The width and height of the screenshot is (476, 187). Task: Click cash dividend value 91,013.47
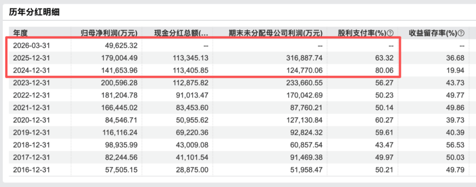[x=193, y=95]
